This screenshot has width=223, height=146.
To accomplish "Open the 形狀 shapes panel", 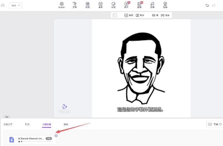I will (x=88, y=5).
